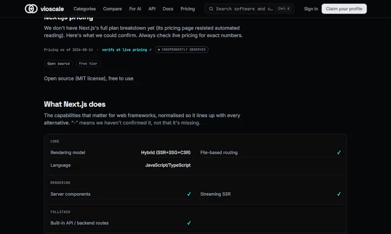This screenshot has height=234, width=391.
Task: Click the Built-in API / backend routes label
Action: 79,223
